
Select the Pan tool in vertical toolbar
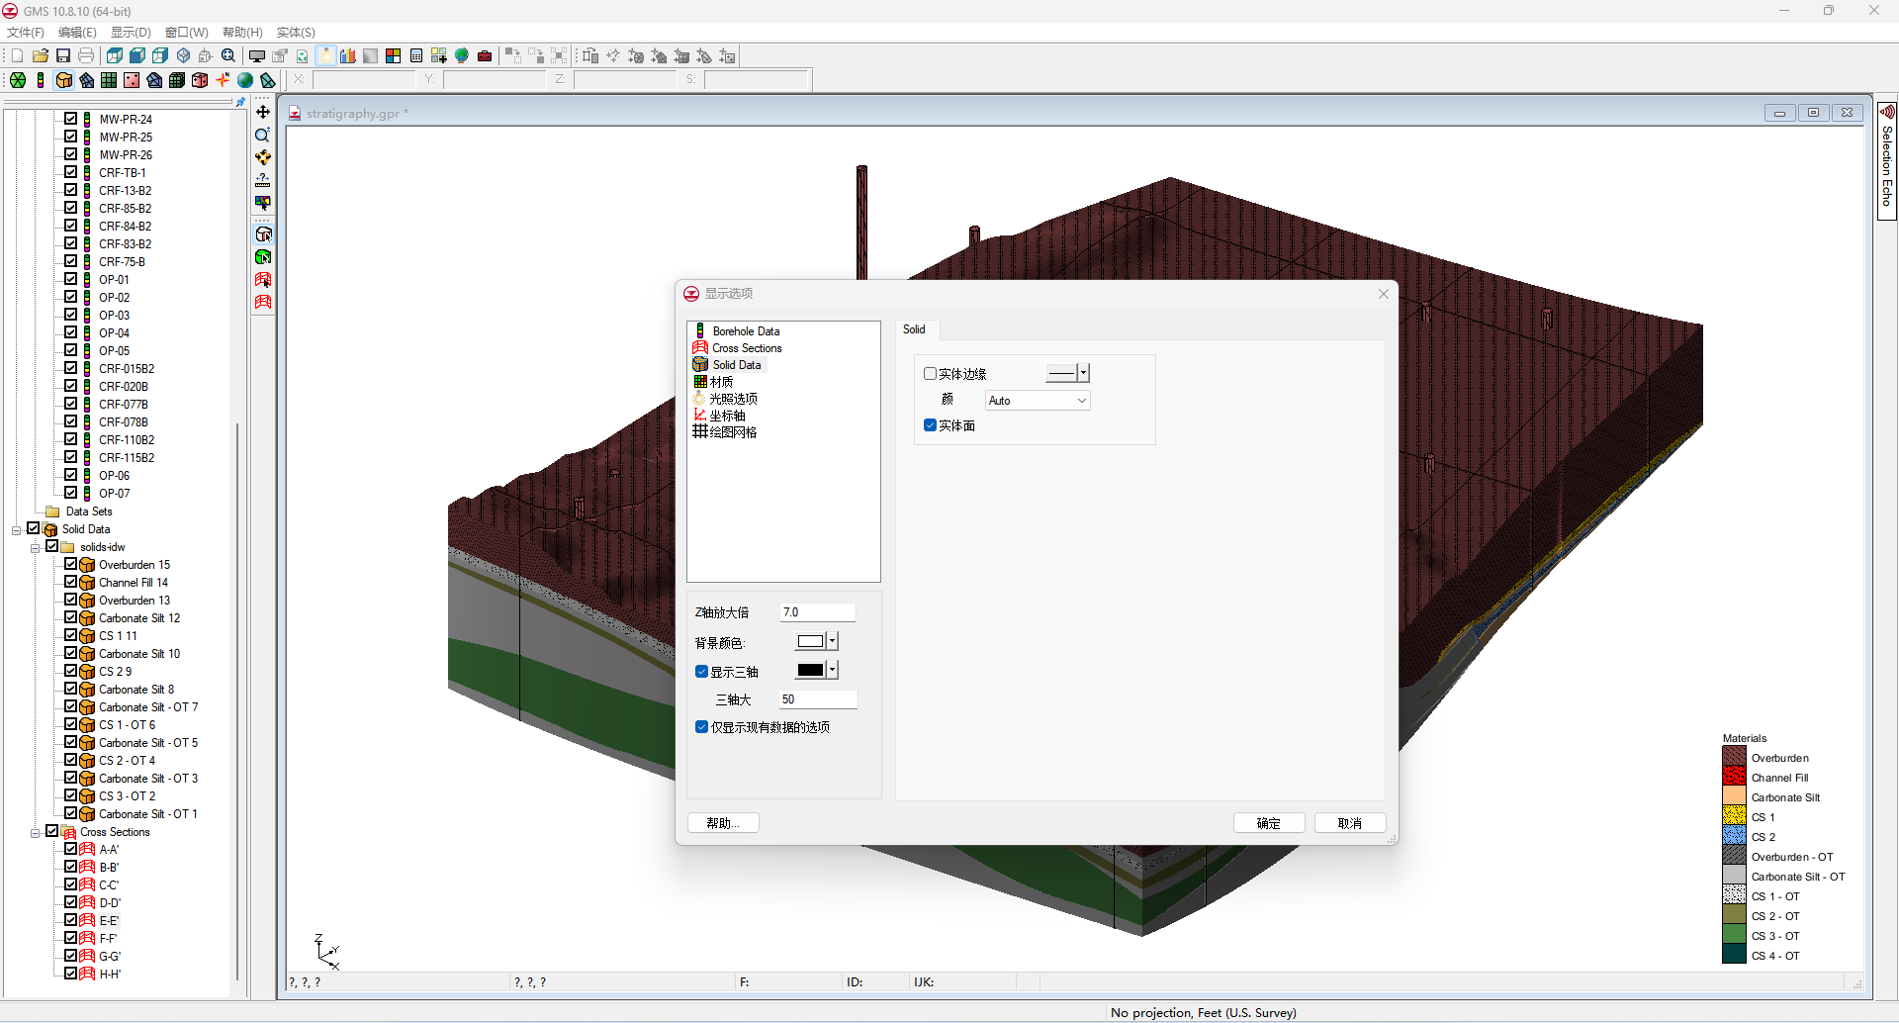(x=263, y=112)
